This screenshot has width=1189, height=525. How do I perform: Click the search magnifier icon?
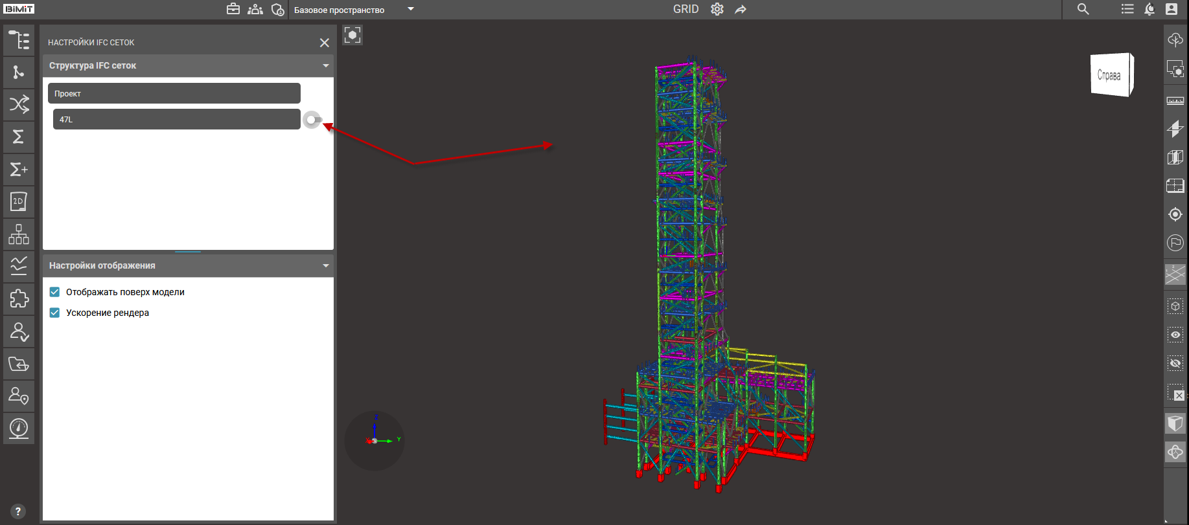tap(1083, 9)
